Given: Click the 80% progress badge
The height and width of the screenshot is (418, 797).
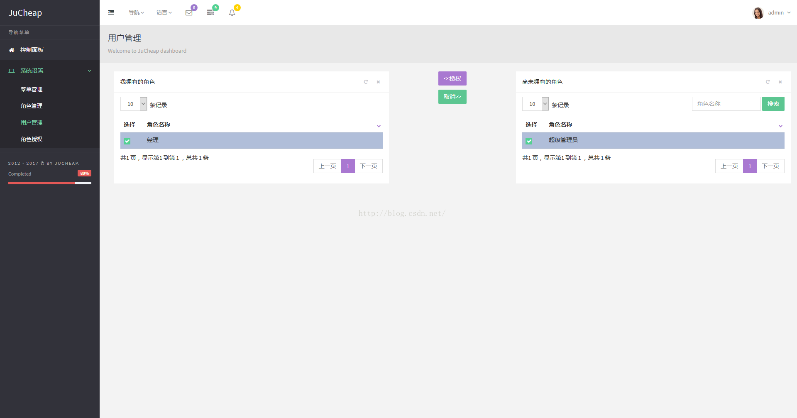Looking at the screenshot, I should [84, 174].
